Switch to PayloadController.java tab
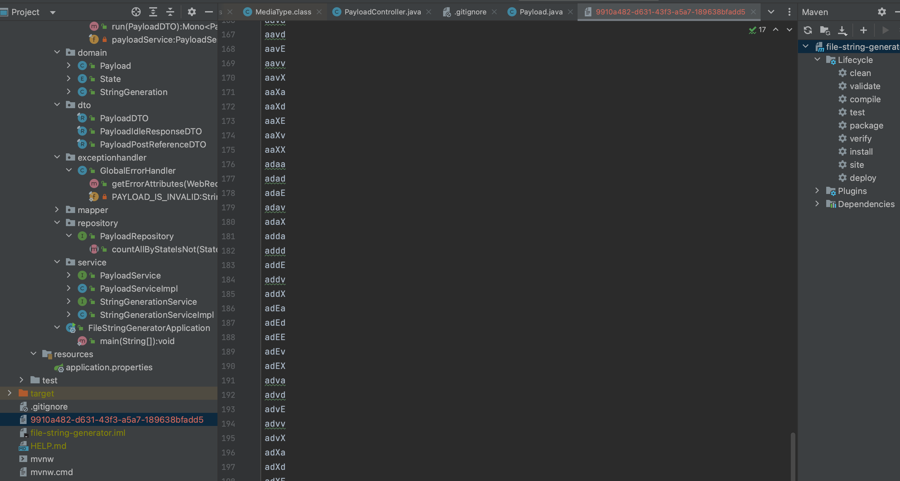Screen dimensions: 900x481 (382, 12)
